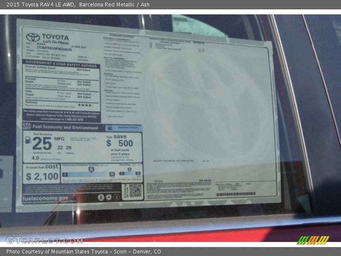Click the barcode at the sticker's bottom right
Viewport: 341px width, 256px height.
236,194
